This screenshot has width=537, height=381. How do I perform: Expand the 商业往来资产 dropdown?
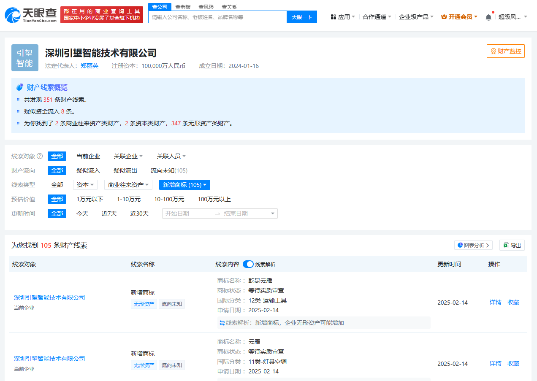(x=128, y=185)
